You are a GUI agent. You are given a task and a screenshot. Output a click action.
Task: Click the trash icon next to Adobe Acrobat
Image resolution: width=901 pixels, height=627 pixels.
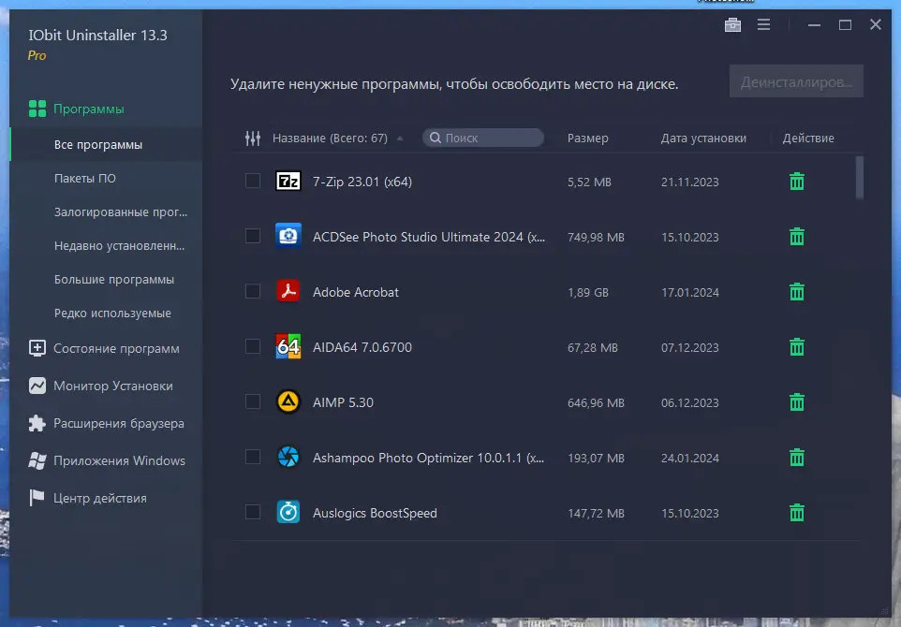coord(796,291)
